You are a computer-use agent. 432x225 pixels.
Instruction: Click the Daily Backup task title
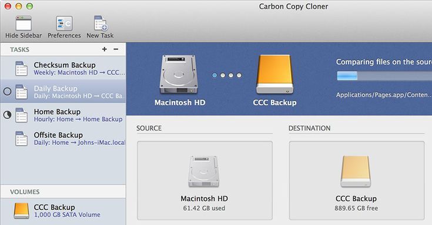click(x=56, y=88)
